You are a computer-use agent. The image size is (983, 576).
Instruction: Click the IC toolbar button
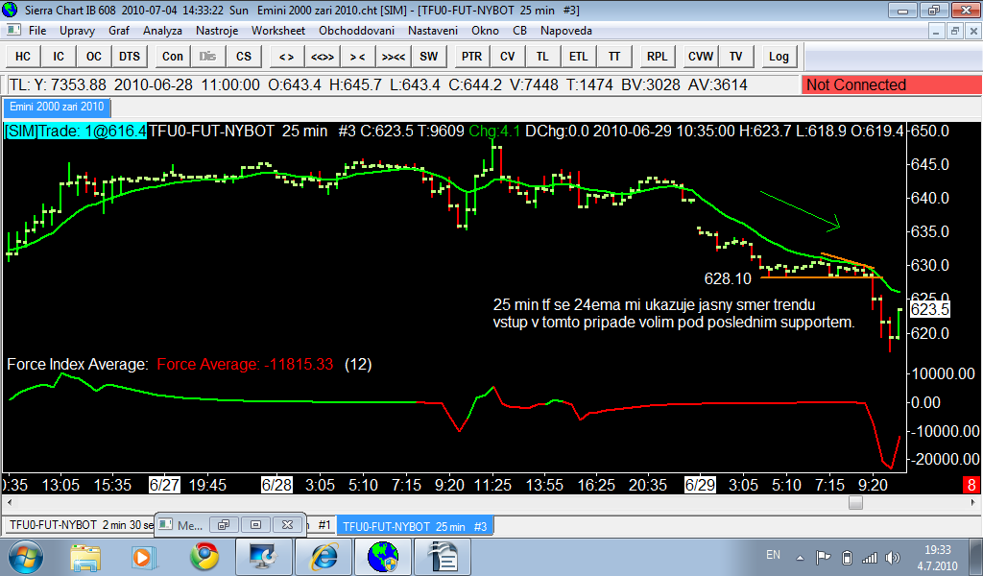[x=59, y=57]
